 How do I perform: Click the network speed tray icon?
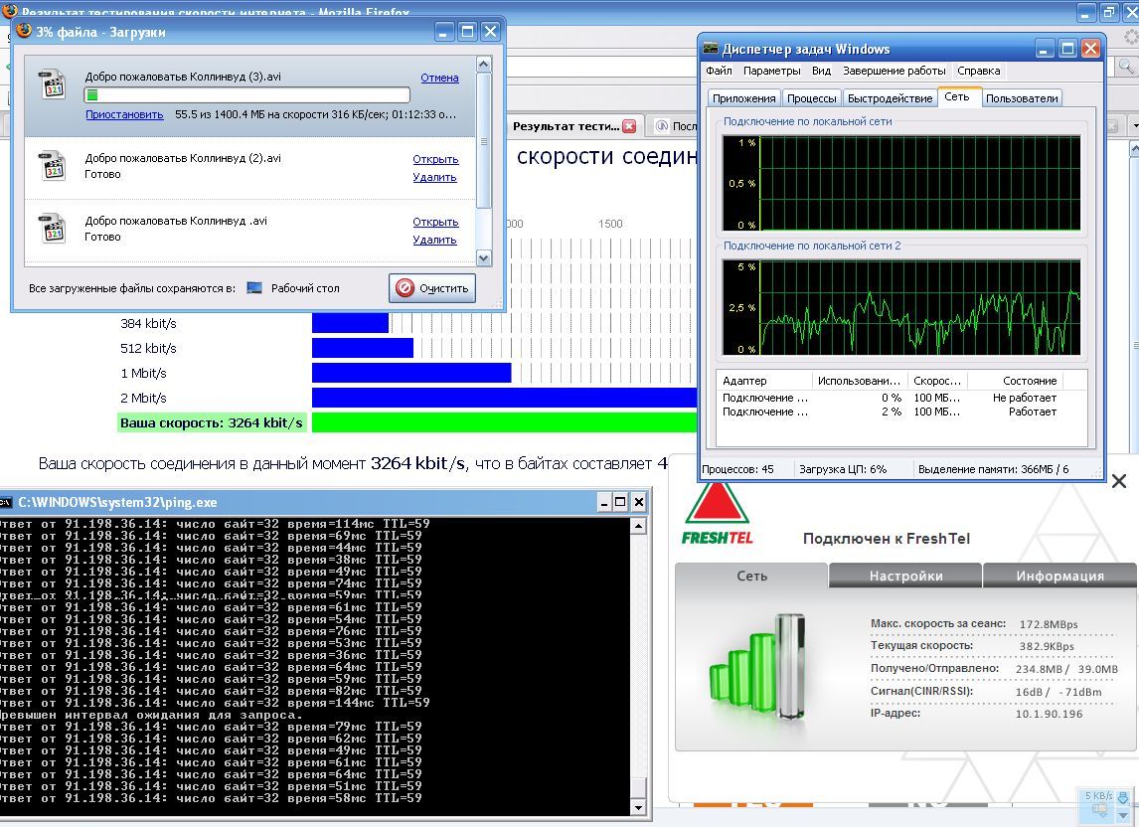point(1099,808)
